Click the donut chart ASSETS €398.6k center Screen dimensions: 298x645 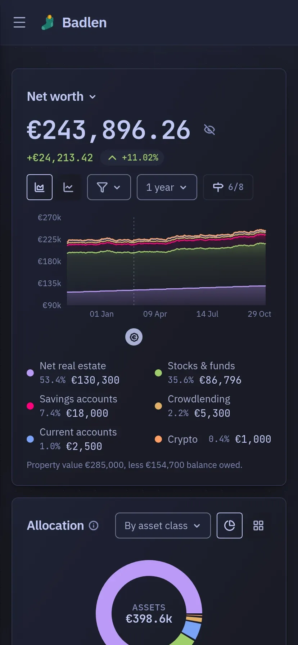coord(149,614)
